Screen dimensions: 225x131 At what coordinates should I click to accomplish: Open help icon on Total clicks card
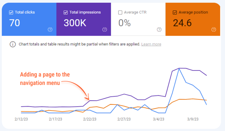[x=50, y=29]
